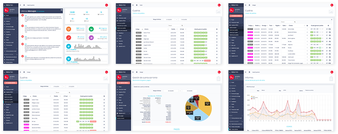
Task: Click the orange alarm clock Nuevos icon
Action: point(69,28)
